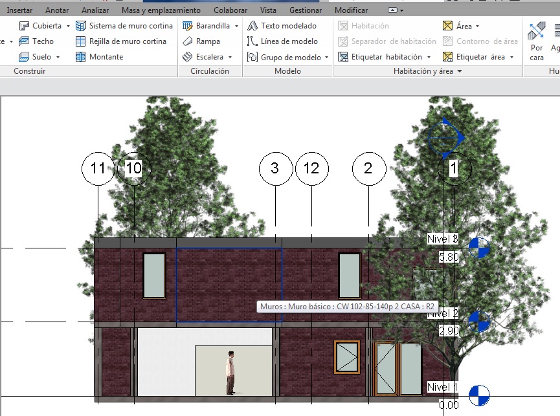
Task: Click the Sistema de muro cortina tool
Action: pos(124,26)
